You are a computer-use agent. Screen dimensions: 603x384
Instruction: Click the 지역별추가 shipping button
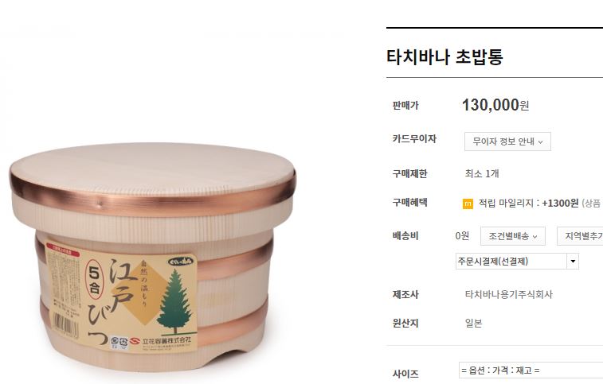(581, 236)
